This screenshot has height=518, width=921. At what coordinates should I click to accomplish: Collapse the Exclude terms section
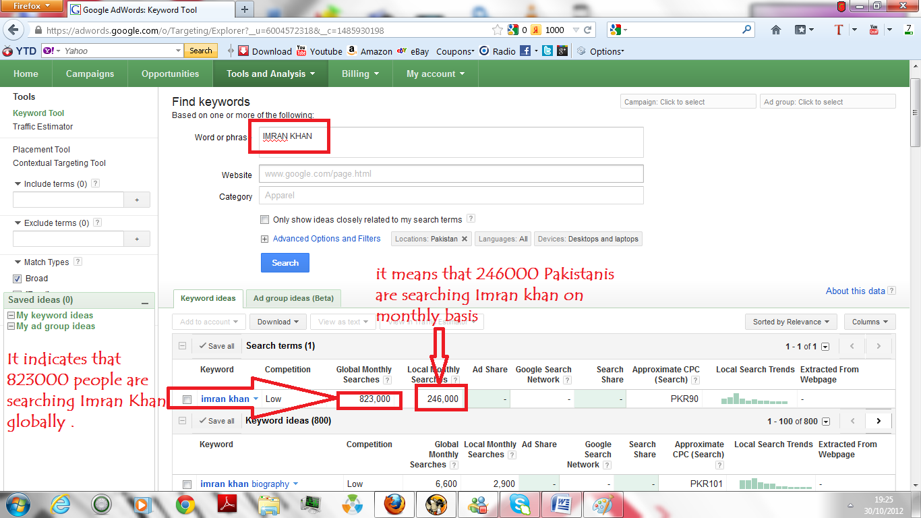(18, 223)
